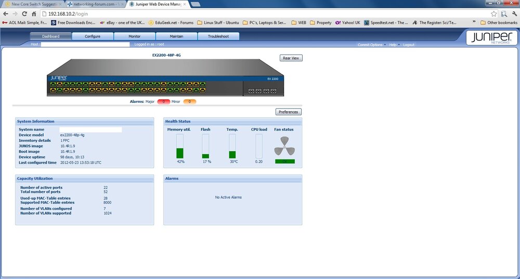Click the Minor alarms orange indicator
Image resolution: width=520 pixels, height=279 pixels.
(x=190, y=101)
